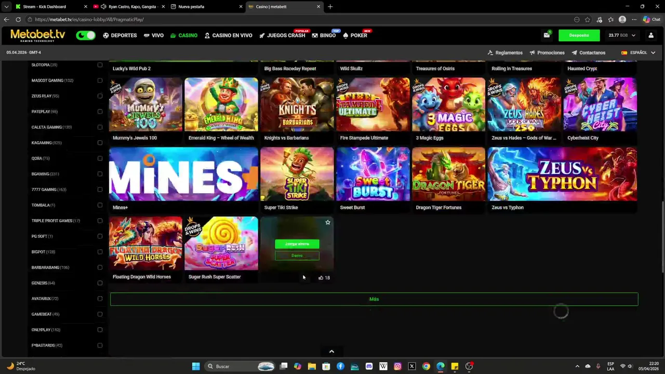Check the ZEUS PLAY provider checkbox
The height and width of the screenshot is (374, 665).
tap(100, 96)
